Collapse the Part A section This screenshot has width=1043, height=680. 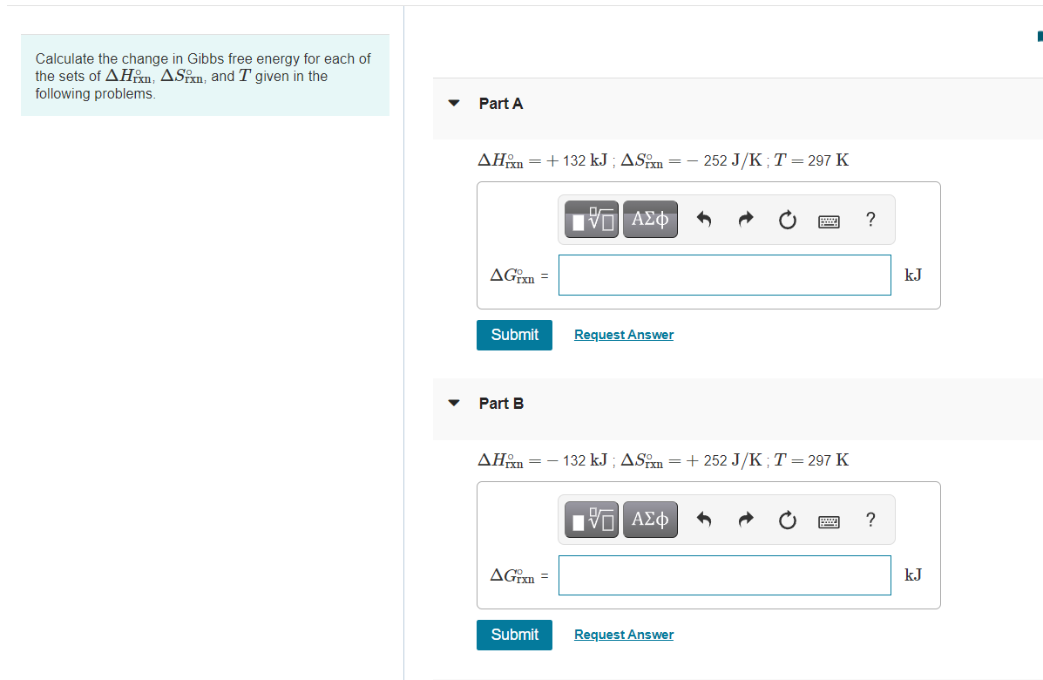coord(454,103)
